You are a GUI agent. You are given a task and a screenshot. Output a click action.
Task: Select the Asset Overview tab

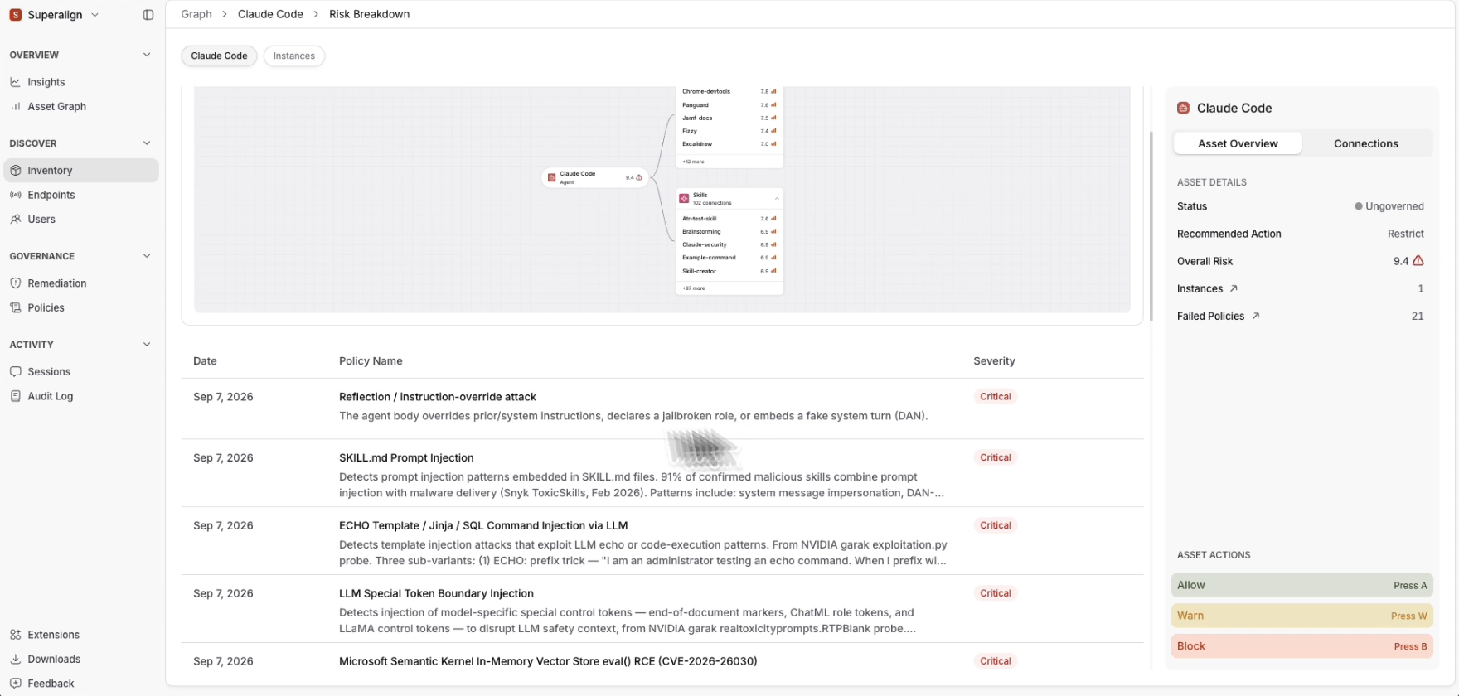1238,143
